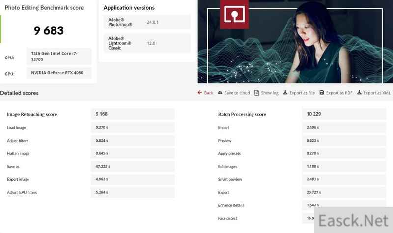Select Apply presets value 0.278 s
Screen dimensions: 393x233
coord(344,153)
